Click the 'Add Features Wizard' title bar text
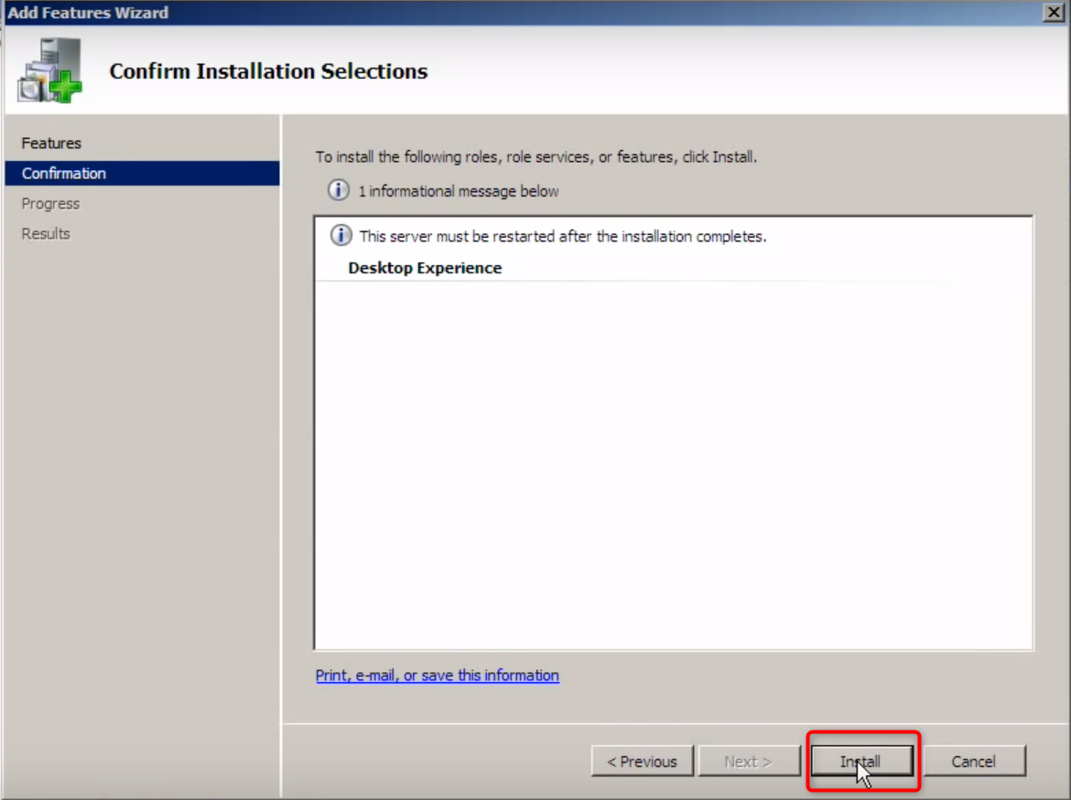The height and width of the screenshot is (800, 1071). point(88,13)
